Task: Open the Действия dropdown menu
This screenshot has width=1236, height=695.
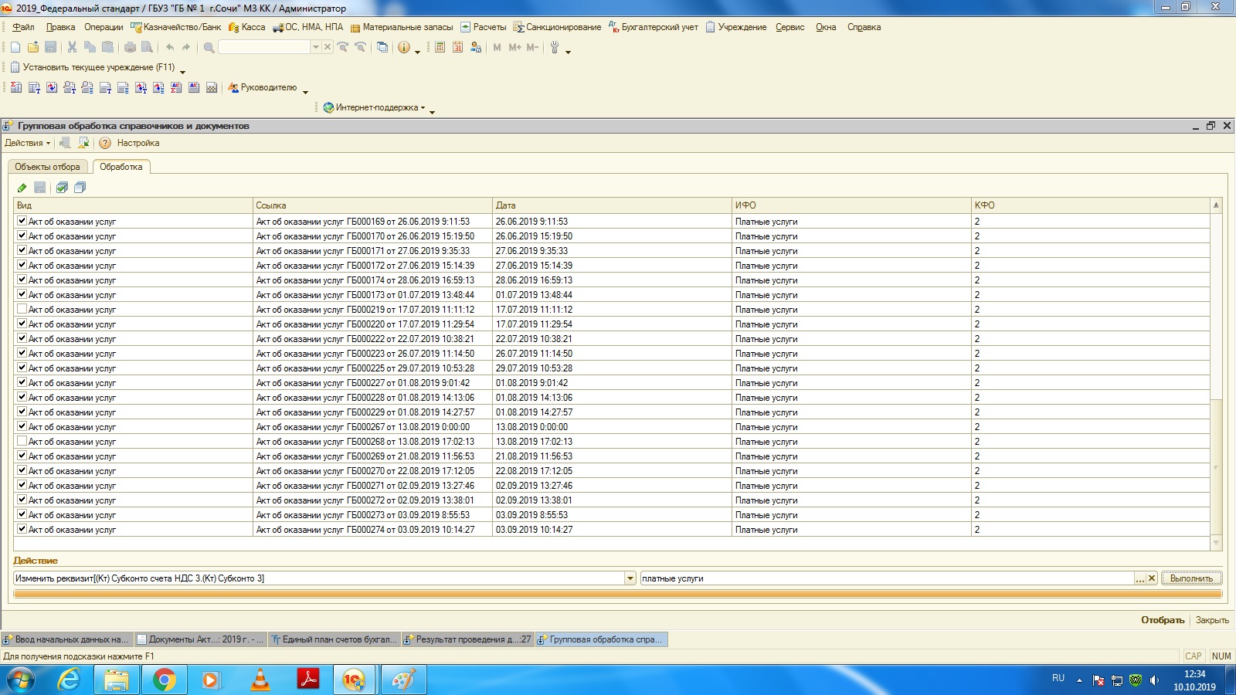Action: coord(27,143)
